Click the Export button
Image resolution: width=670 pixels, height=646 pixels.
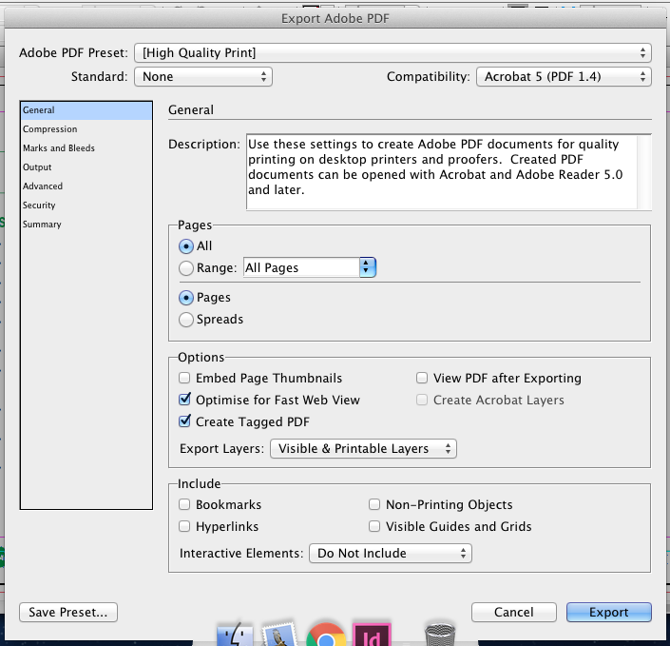[609, 612]
